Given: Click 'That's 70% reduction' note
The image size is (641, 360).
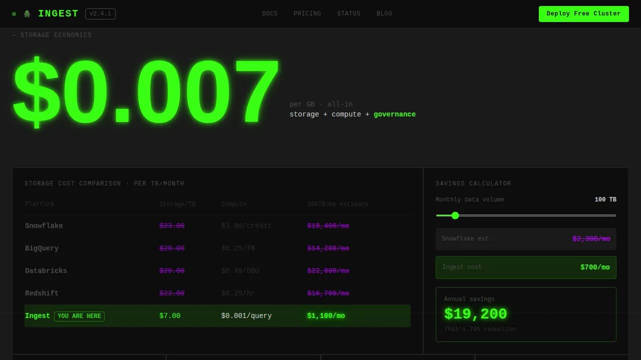Looking at the screenshot, I should [480, 329].
